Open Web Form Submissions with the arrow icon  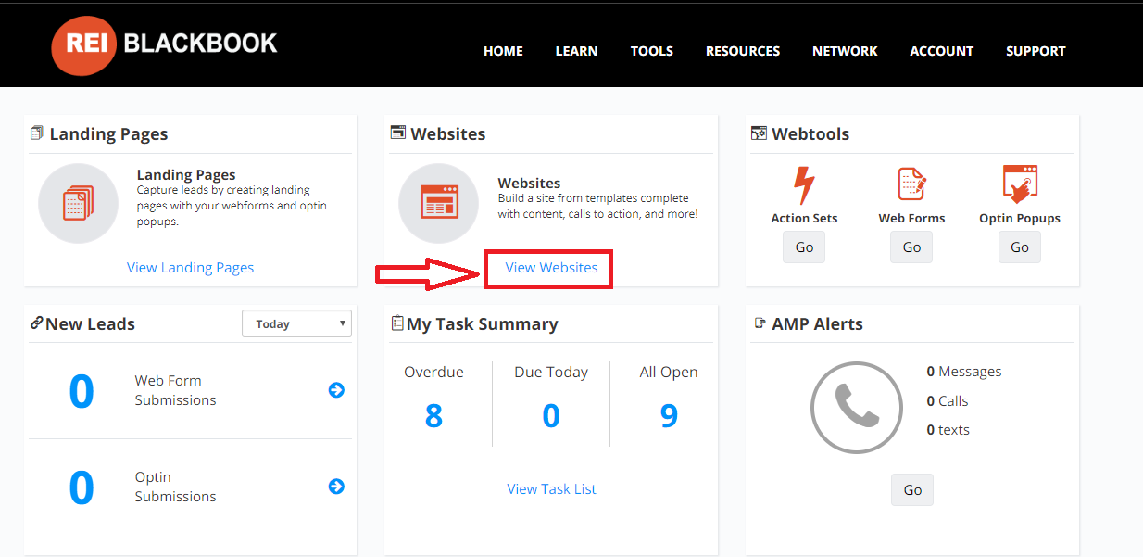click(336, 390)
